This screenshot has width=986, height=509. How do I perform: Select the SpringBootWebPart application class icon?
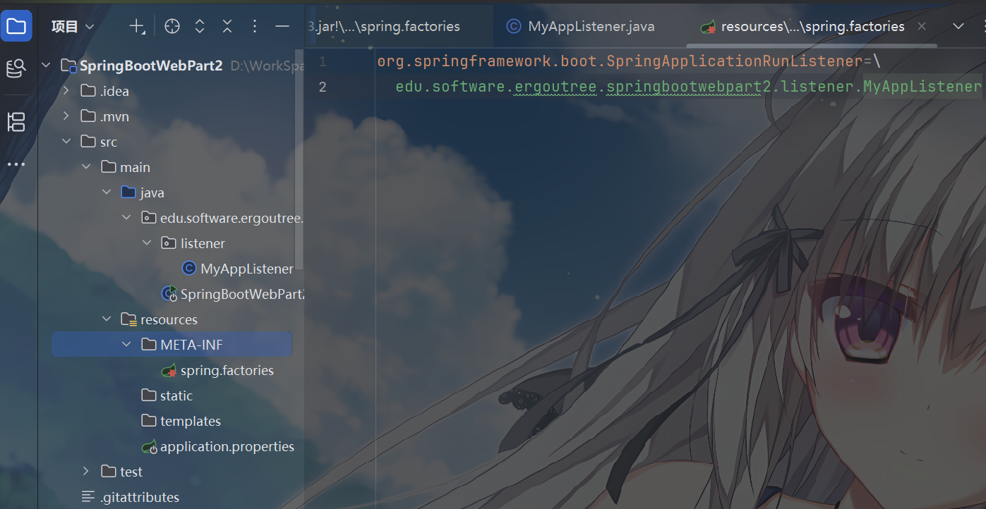[169, 294]
